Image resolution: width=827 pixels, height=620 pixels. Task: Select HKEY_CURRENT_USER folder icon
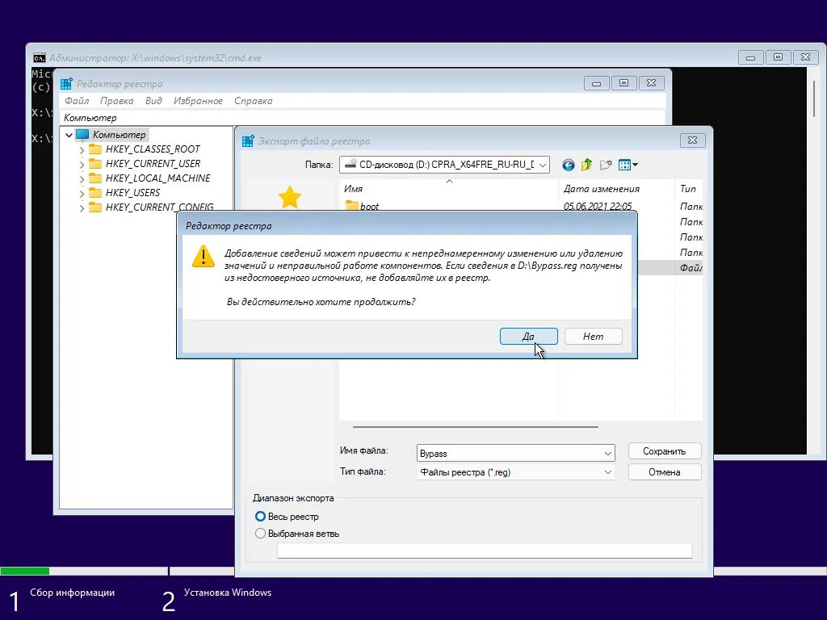point(95,163)
